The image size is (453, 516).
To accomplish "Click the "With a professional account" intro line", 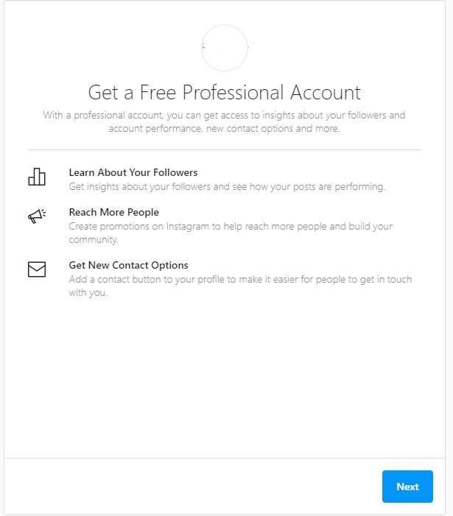I will click(x=225, y=116).
